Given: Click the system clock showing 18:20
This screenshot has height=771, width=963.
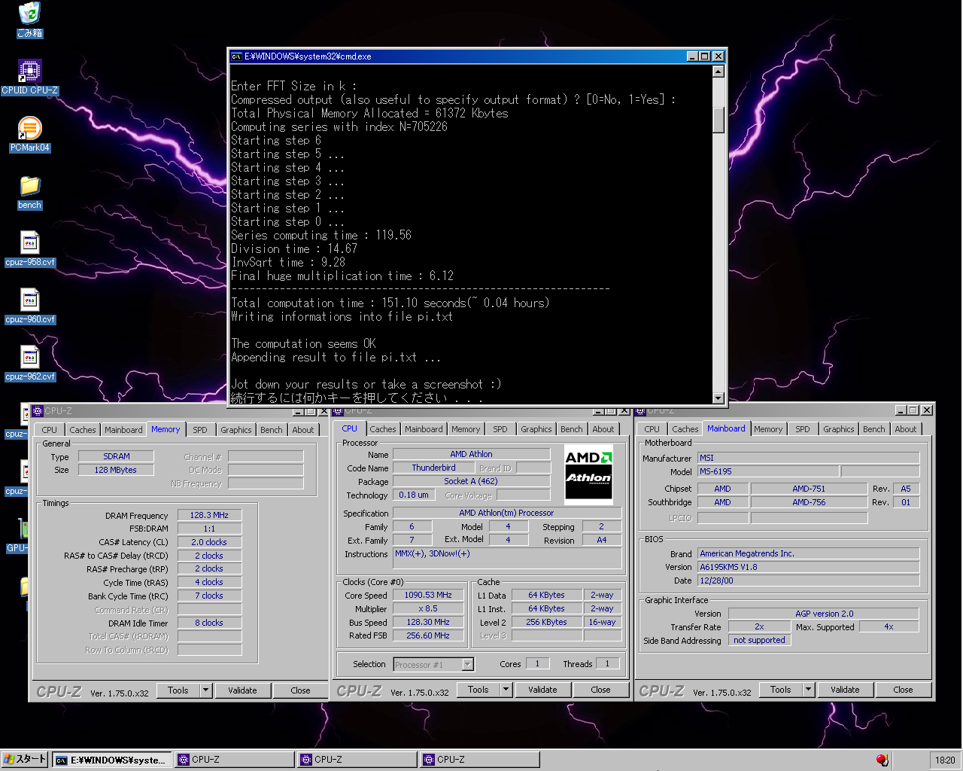Looking at the screenshot, I should (x=945, y=760).
